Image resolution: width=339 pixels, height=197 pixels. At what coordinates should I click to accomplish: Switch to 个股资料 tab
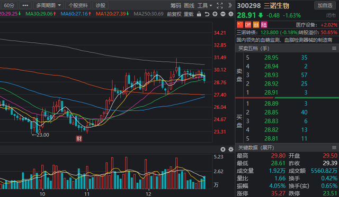point(78,5)
